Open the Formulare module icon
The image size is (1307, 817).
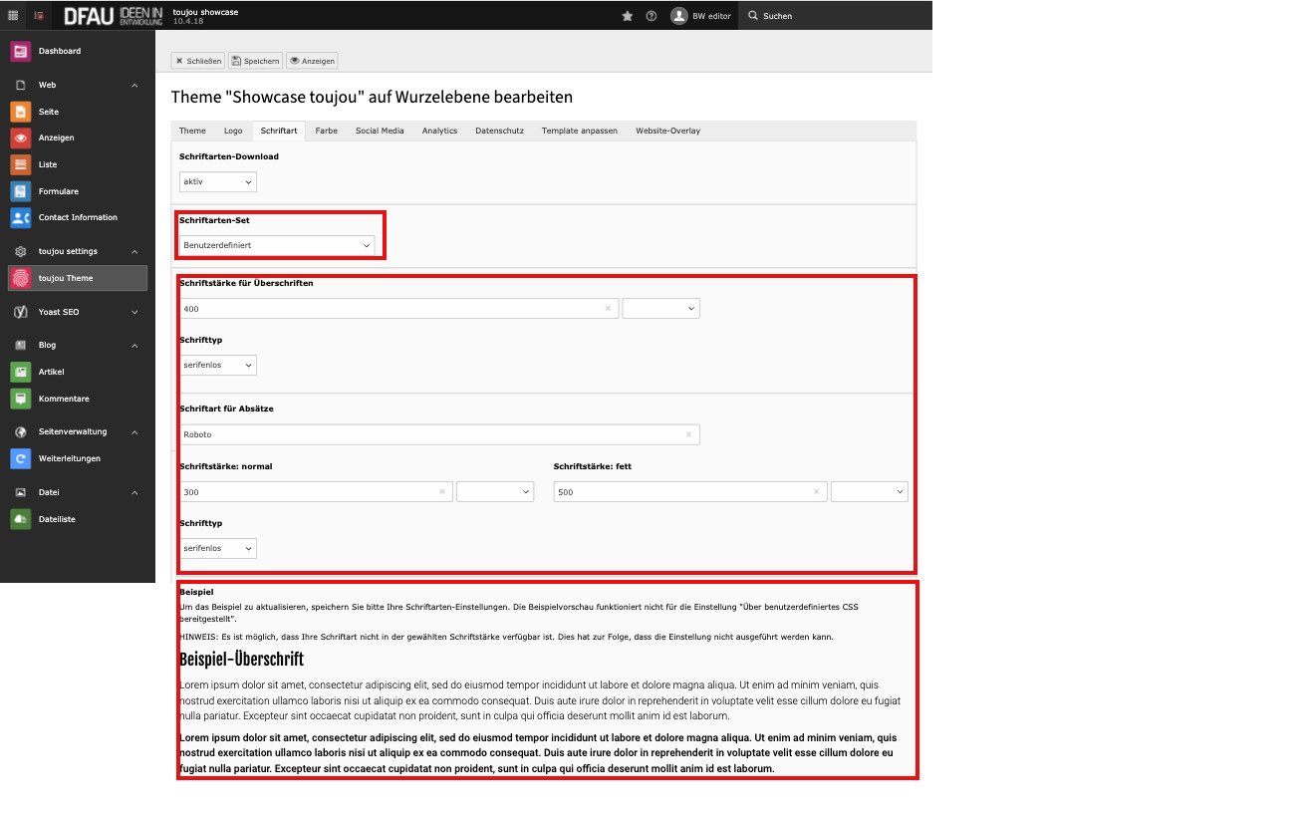click(20, 191)
